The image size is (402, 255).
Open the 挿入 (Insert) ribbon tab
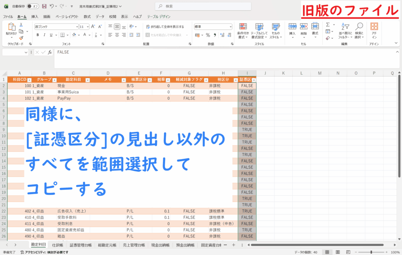point(35,17)
